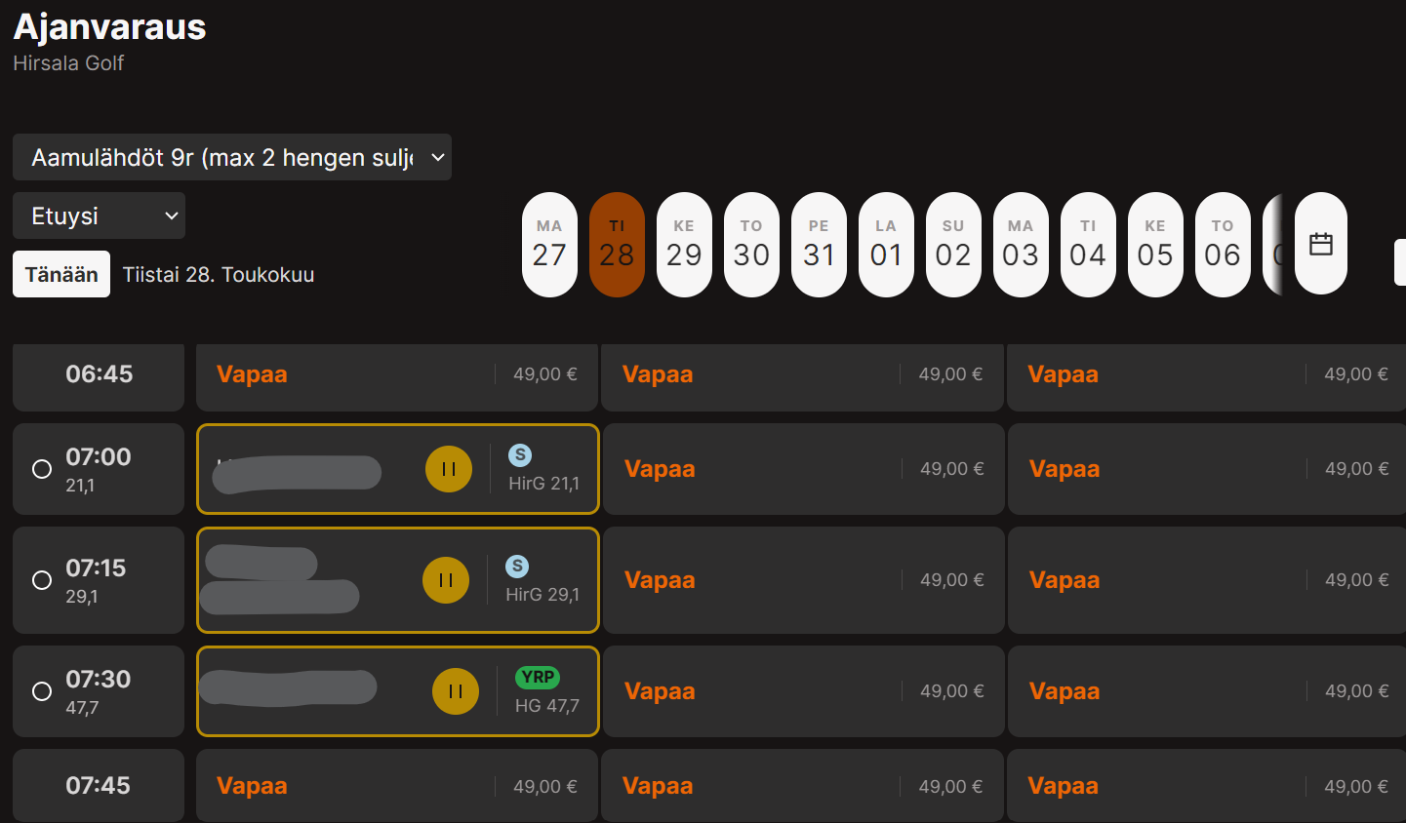The width and height of the screenshot is (1406, 823).
Task: Book the first Vapaa slot at 06:45
Action: coord(397,375)
